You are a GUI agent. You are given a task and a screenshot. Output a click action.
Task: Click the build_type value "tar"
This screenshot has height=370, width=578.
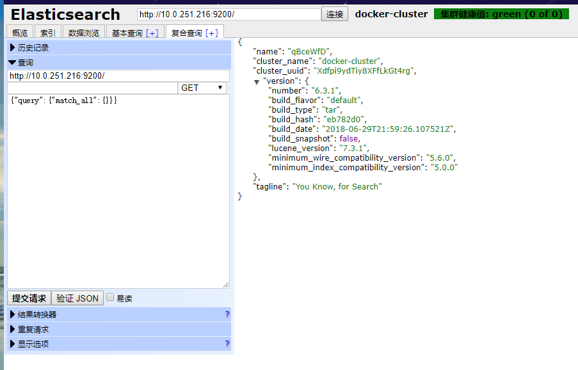331,110
